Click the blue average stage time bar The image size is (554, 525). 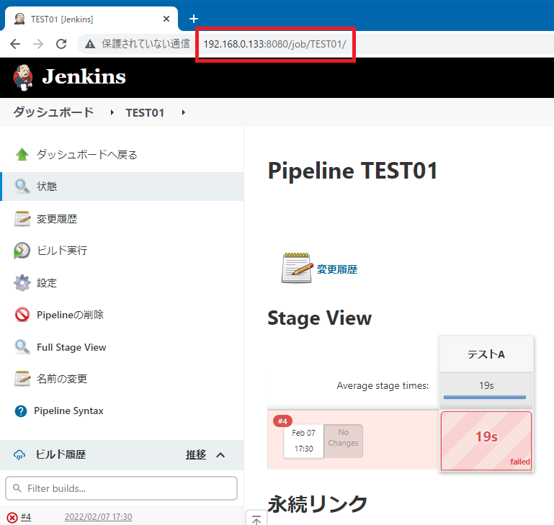tap(485, 397)
